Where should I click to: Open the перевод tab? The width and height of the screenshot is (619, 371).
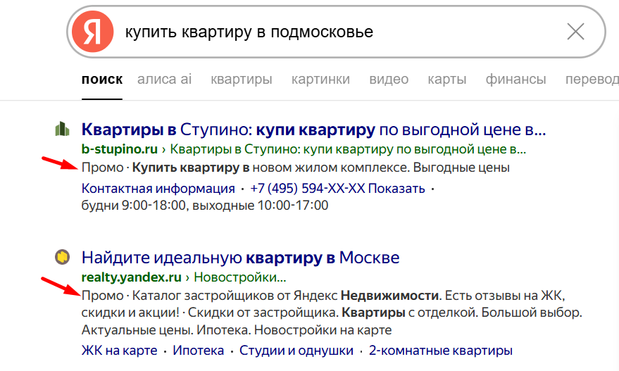pos(592,80)
